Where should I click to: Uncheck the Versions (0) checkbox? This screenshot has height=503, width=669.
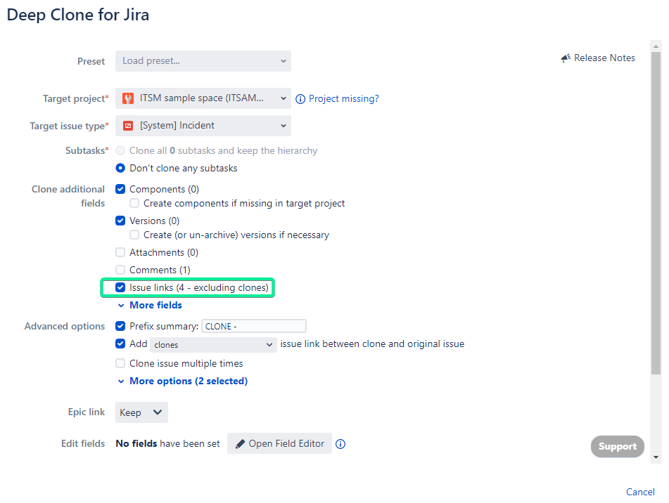click(x=120, y=221)
